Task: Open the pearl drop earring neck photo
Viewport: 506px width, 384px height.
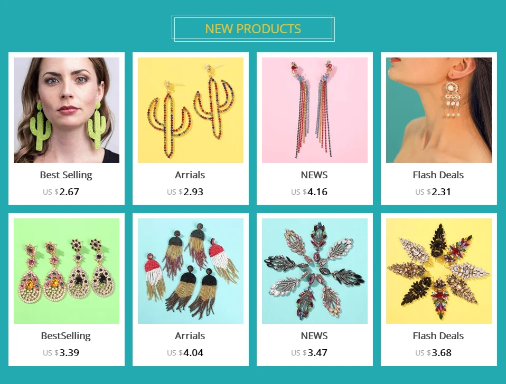Action: [x=439, y=110]
